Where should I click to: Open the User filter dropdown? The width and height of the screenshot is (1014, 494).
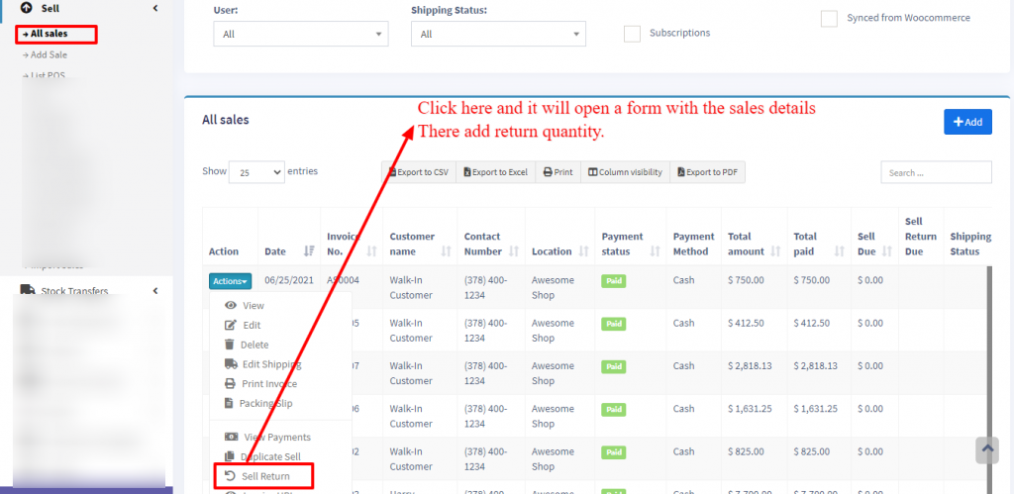pyautogui.click(x=301, y=34)
